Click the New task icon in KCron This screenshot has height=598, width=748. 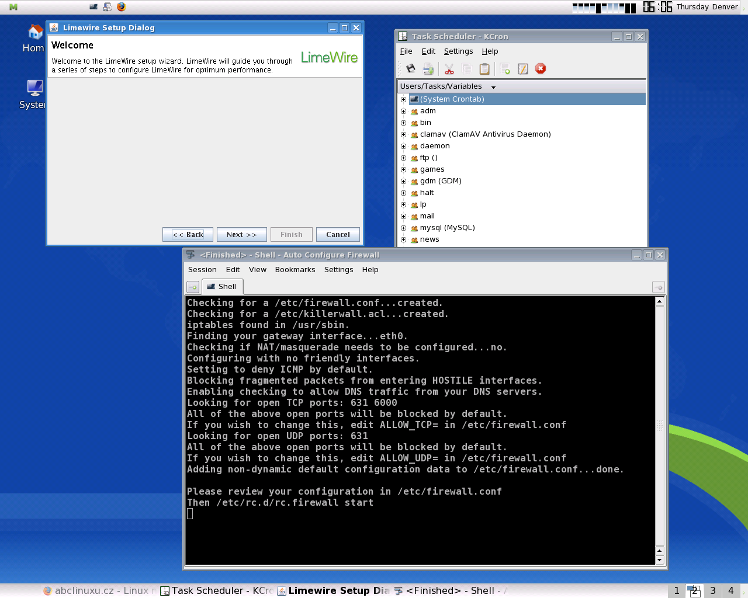tap(505, 69)
